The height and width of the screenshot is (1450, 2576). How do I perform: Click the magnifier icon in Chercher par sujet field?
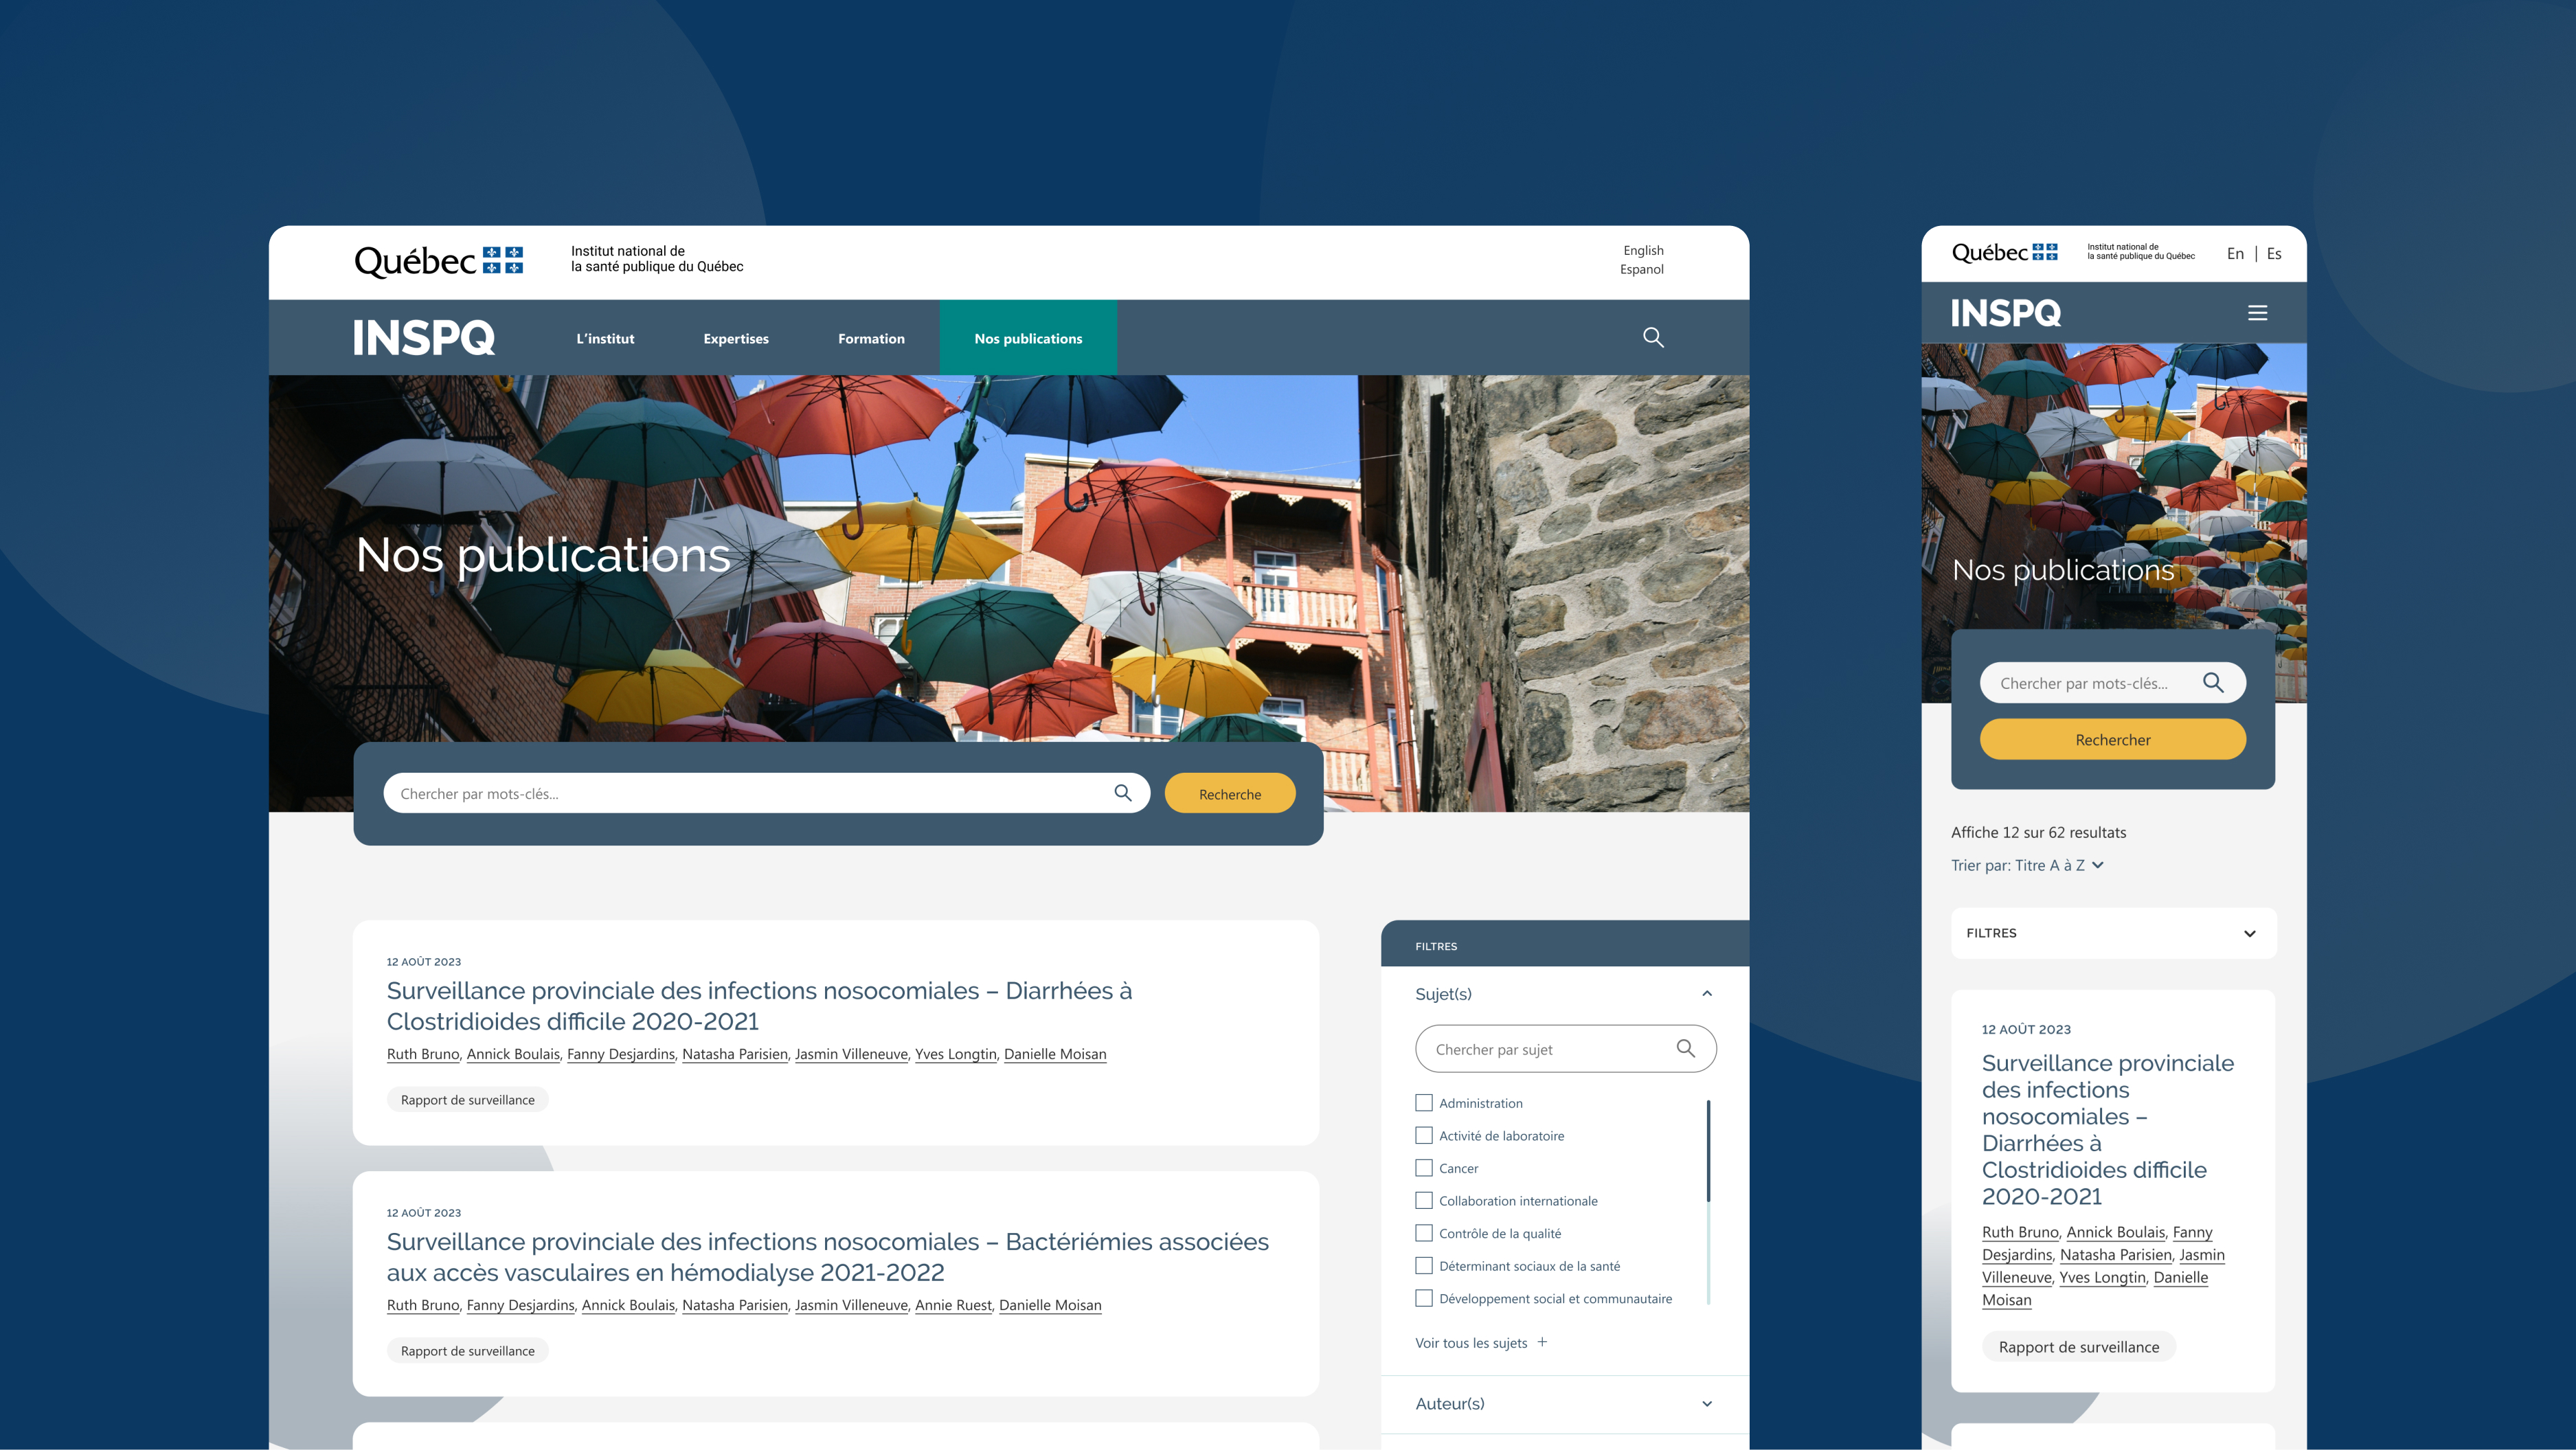point(1685,1048)
